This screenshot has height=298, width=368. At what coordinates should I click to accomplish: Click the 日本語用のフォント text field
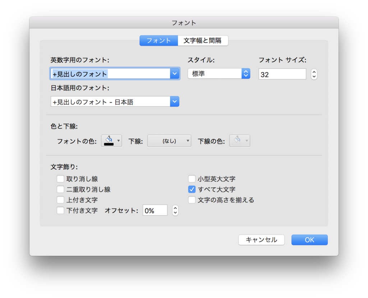pos(110,101)
